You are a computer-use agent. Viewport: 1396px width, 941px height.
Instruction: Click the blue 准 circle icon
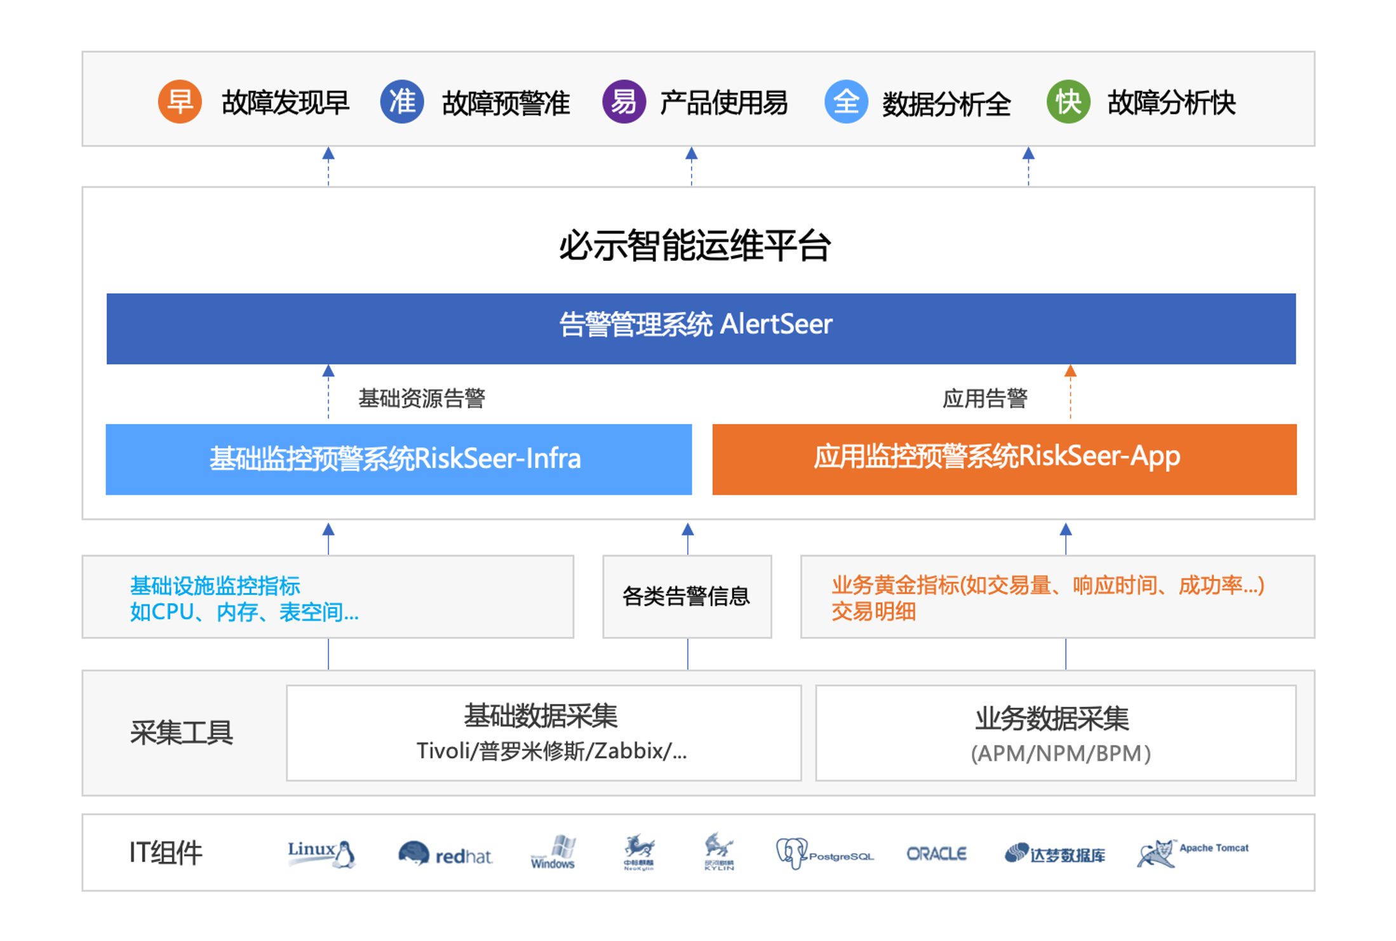coord(401,102)
